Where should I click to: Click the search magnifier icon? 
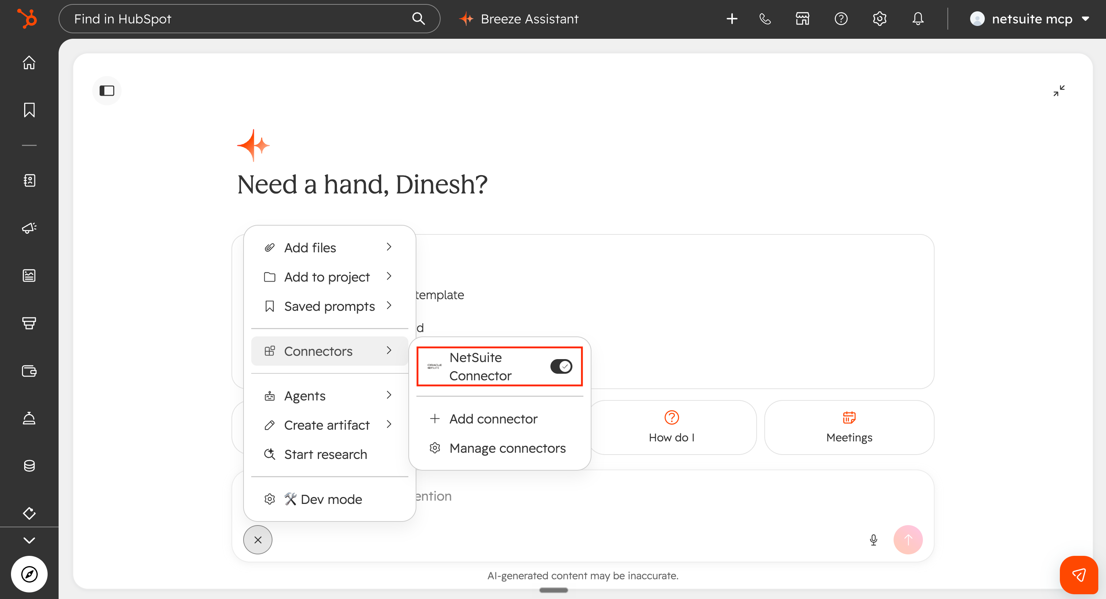418,19
